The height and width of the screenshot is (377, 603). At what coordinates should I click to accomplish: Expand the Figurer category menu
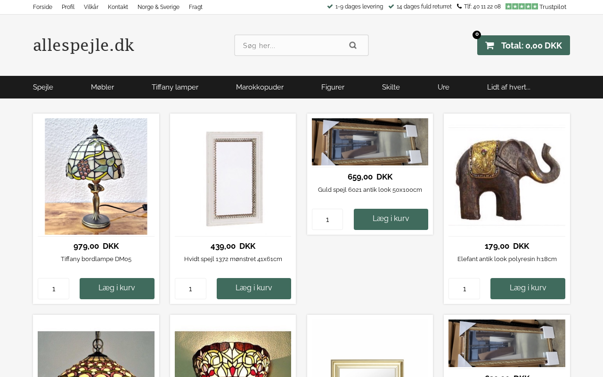[333, 87]
